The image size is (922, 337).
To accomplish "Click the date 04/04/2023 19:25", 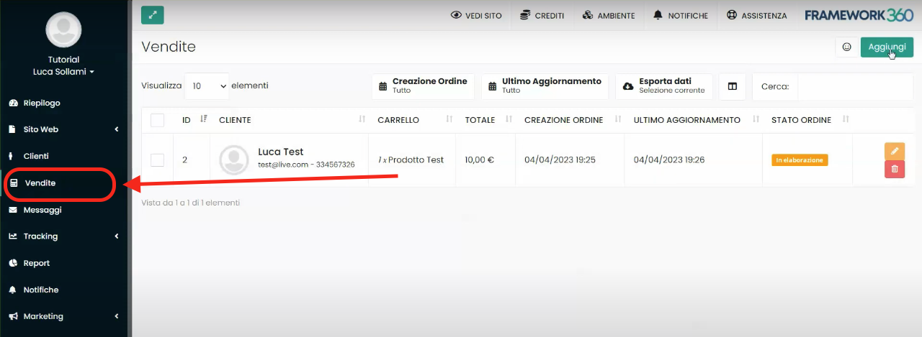I will [560, 160].
